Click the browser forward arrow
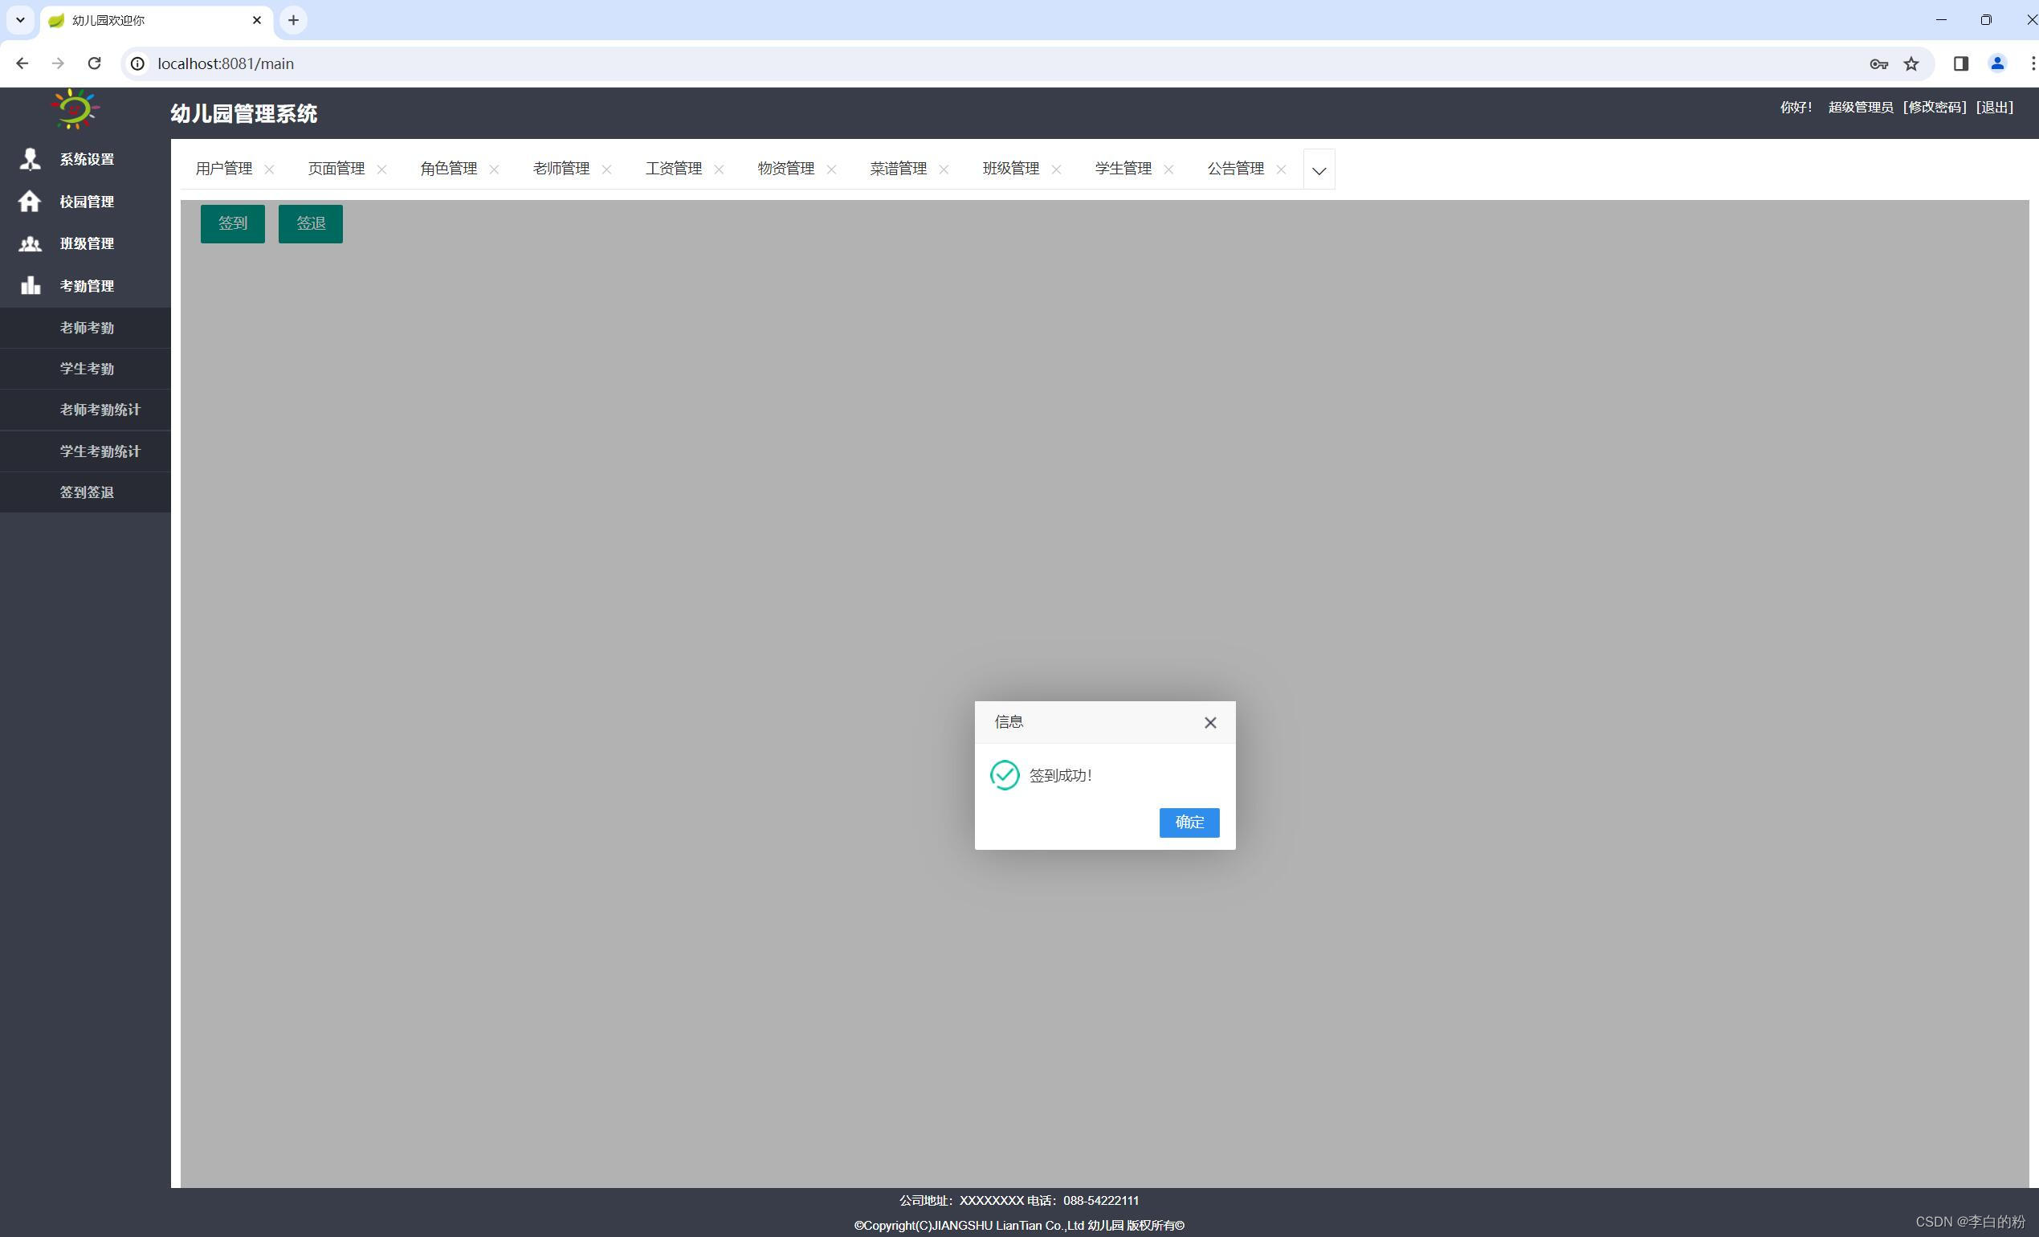Viewport: 2039px width, 1237px height. click(58, 63)
